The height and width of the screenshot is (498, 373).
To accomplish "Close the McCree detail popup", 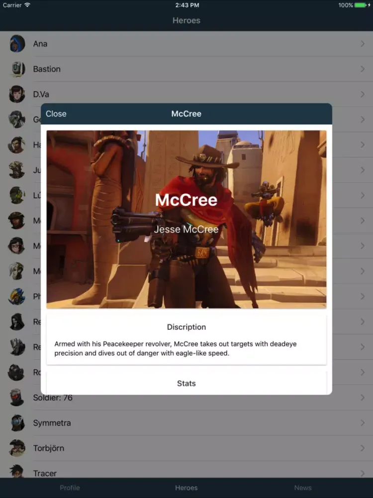I will click(x=56, y=114).
